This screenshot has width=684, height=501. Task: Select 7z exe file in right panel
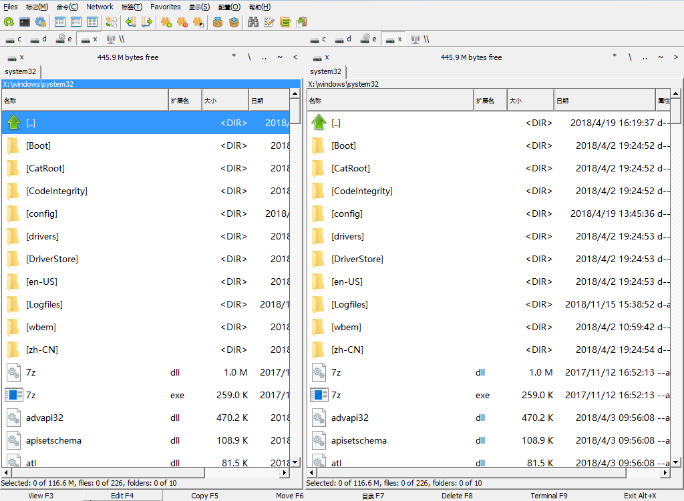pyautogui.click(x=488, y=395)
